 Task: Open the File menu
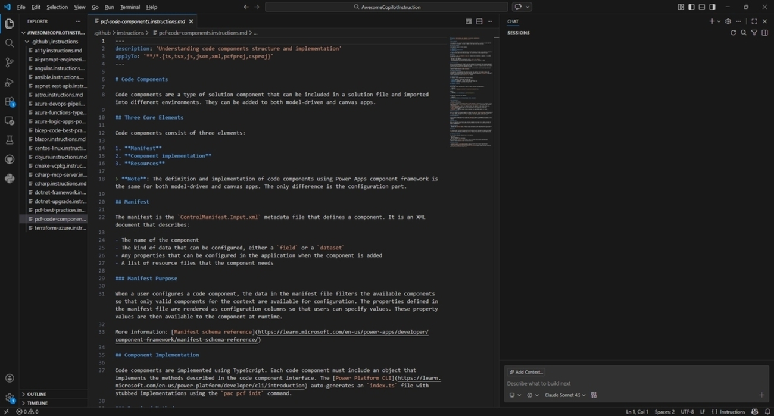(x=21, y=7)
